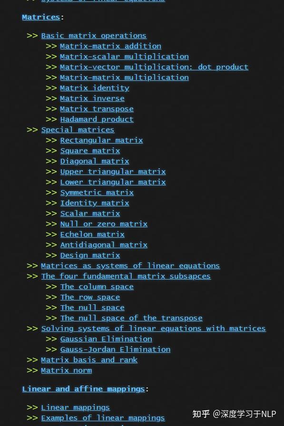Open the Hadamard product link
Image resolution: width=284 pixels, height=426 pixels.
97,119
